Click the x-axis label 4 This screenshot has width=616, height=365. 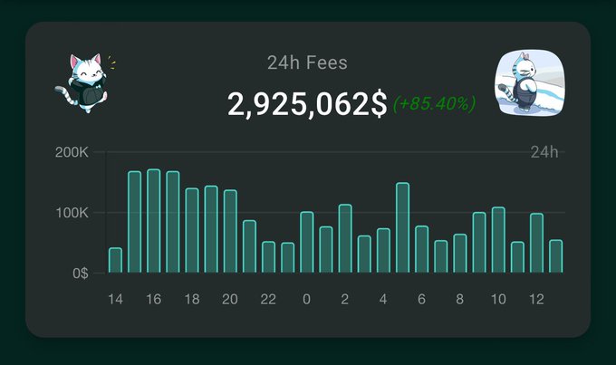click(x=383, y=300)
